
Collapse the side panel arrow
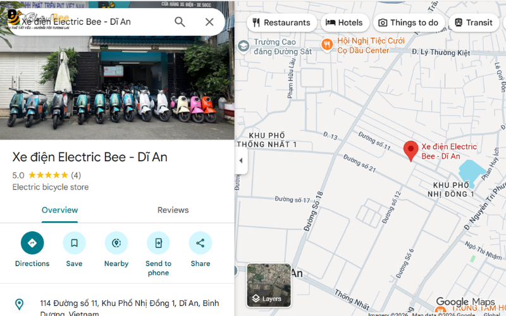pyautogui.click(x=241, y=161)
